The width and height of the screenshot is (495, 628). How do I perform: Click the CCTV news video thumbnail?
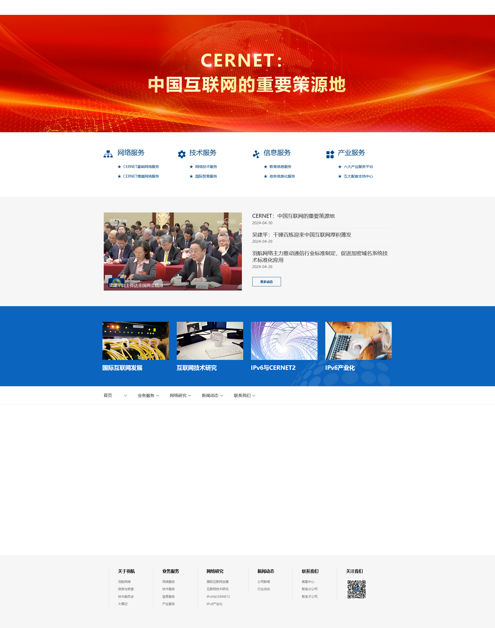pos(173,251)
